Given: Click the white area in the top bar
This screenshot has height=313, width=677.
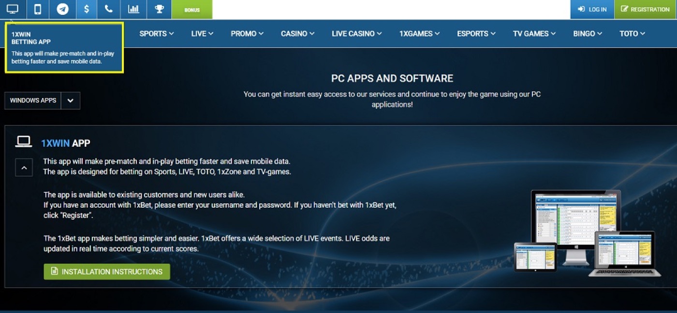Looking at the screenshot, I should point(391,9).
